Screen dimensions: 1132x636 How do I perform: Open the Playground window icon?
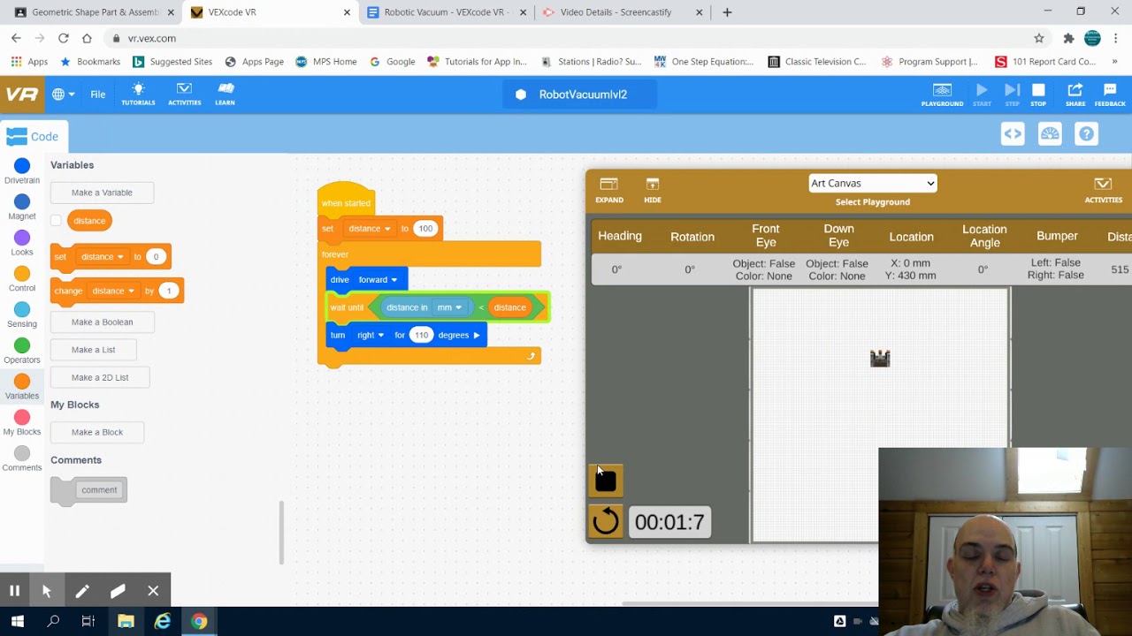[x=942, y=95]
